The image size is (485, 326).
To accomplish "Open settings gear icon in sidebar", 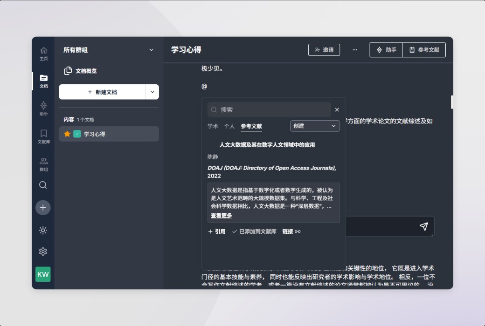I will click(x=43, y=251).
